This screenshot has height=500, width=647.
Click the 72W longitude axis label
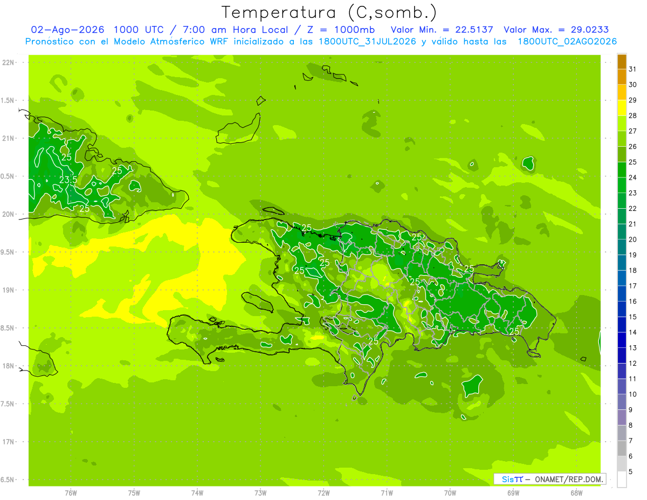323,492
